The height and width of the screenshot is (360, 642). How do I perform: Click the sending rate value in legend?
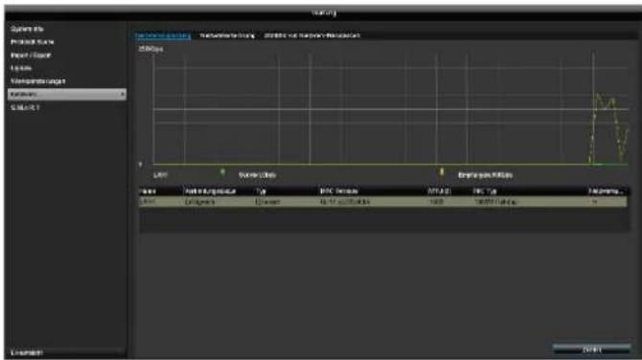257,175
